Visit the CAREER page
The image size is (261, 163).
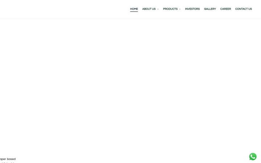pos(225,9)
